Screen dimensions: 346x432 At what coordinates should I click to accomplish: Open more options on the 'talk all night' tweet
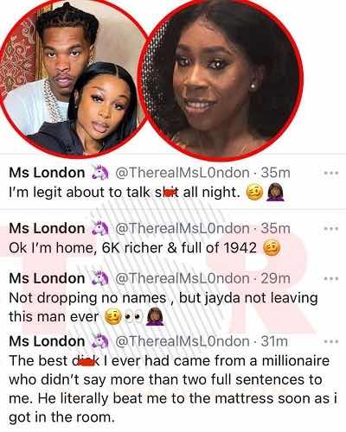pos(330,174)
